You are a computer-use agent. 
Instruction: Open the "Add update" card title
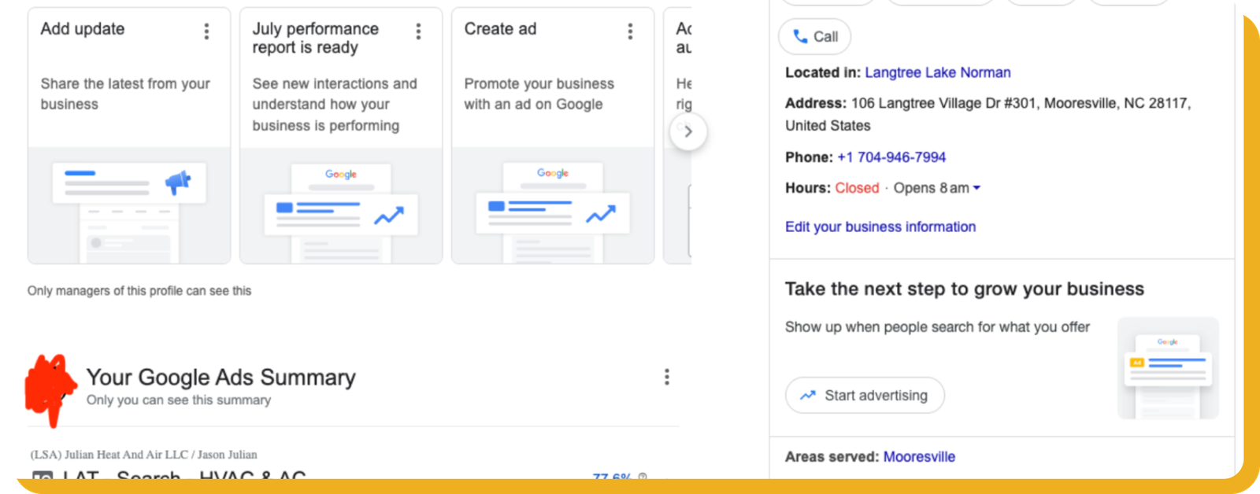pos(83,29)
